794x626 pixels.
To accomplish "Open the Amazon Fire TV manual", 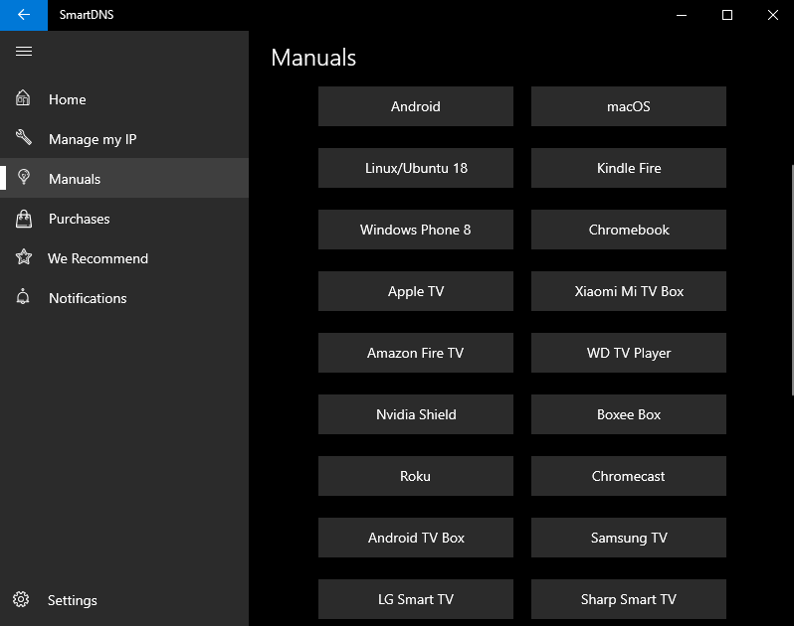I will pyautogui.click(x=416, y=353).
